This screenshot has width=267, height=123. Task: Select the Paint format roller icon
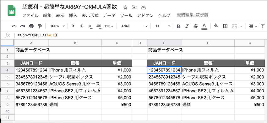40,26
